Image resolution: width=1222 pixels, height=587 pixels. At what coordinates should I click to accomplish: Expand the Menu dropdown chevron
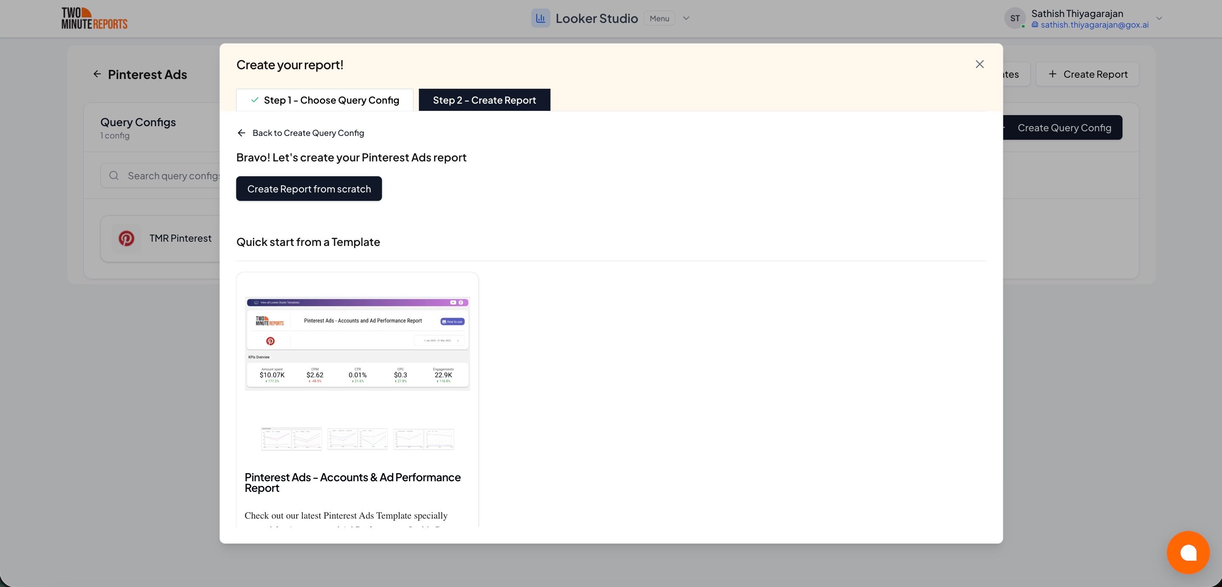coord(686,18)
